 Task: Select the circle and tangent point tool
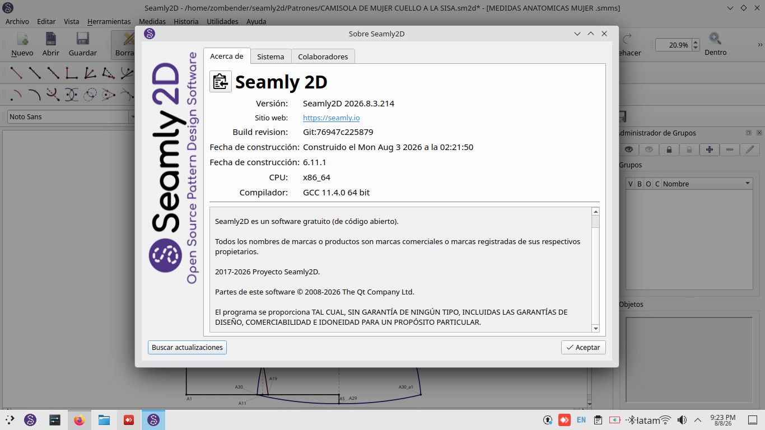click(x=109, y=95)
